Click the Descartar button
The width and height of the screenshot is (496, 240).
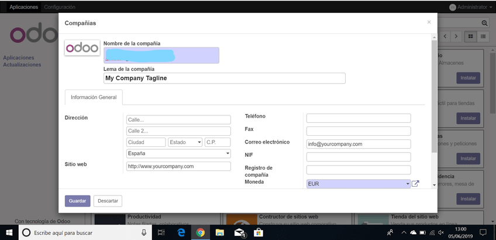coord(108,201)
